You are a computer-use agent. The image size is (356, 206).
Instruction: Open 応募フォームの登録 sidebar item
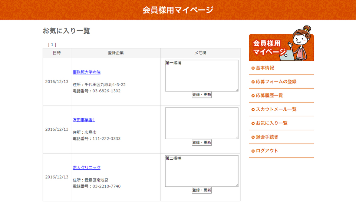tap(276, 82)
